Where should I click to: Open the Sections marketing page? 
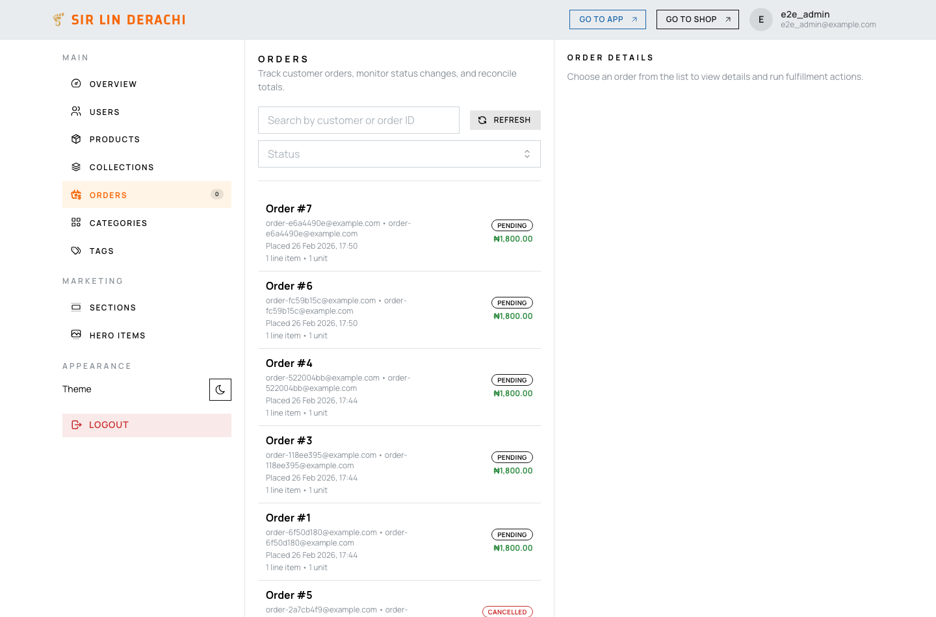pyautogui.click(x=147, y=307)
